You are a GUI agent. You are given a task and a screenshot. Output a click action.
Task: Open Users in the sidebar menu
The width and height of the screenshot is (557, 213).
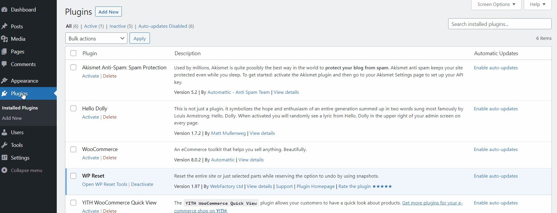(x=17, y=132)
